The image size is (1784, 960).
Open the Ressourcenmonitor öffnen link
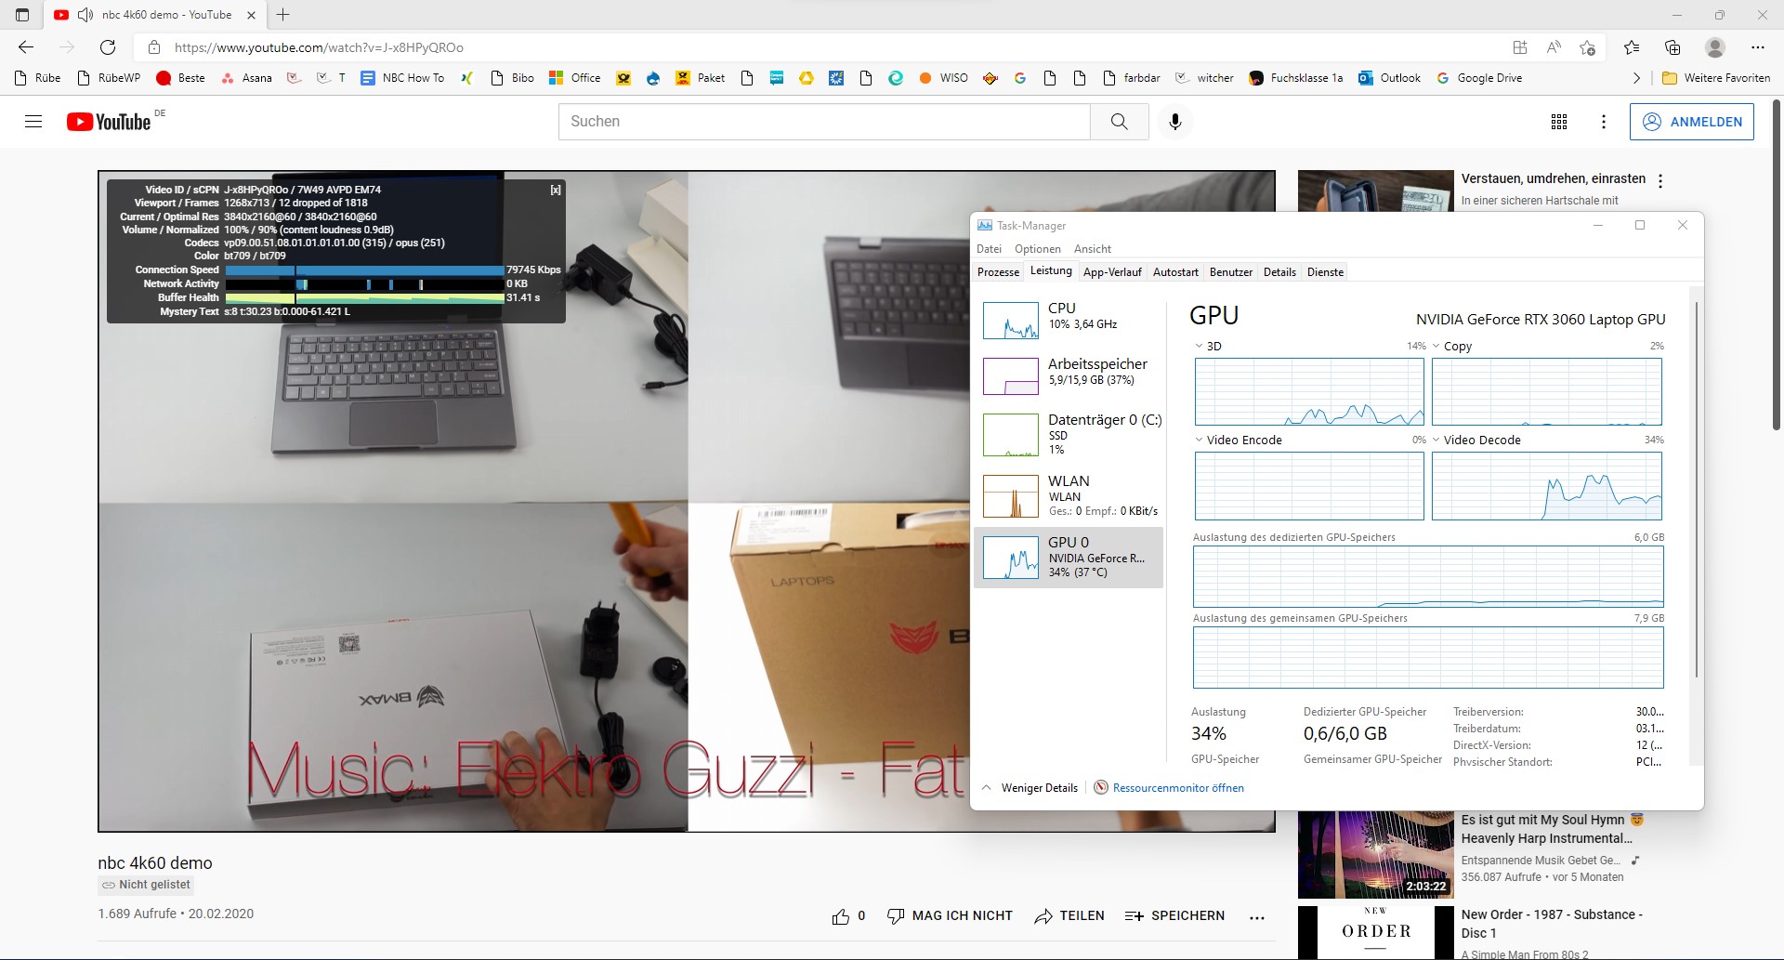(x=1177, y=788)
